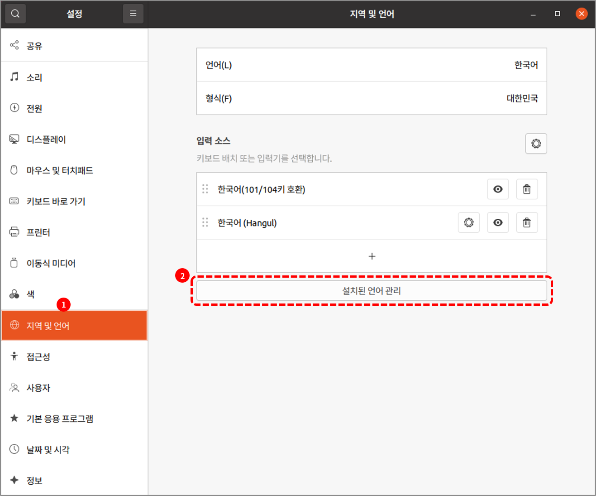Click the users icon beside 사용자
The width and height of the screenshot is (596, 496).
coord(14,388)
